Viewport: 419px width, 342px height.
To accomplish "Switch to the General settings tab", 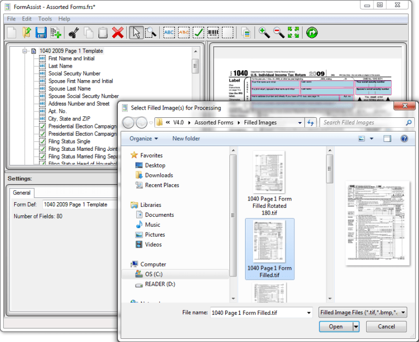I will point(21,193).
